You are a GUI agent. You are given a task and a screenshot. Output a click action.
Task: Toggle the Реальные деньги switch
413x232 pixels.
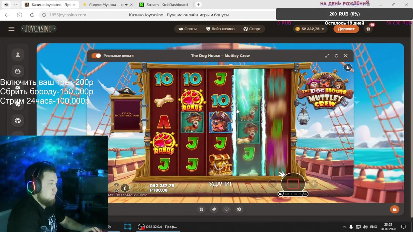coord(96,55)
